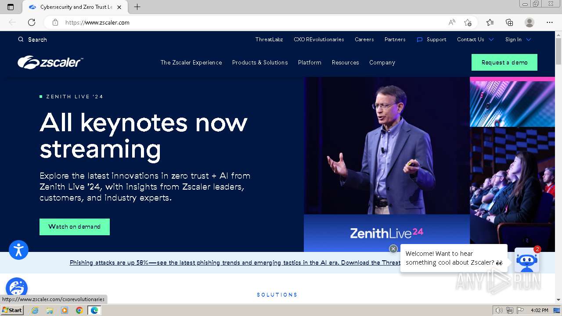Image resolution: width=562 pixels, height=316 pixels.
Task: Open the phishing attacks report banner link
Action: click(235, 263)
